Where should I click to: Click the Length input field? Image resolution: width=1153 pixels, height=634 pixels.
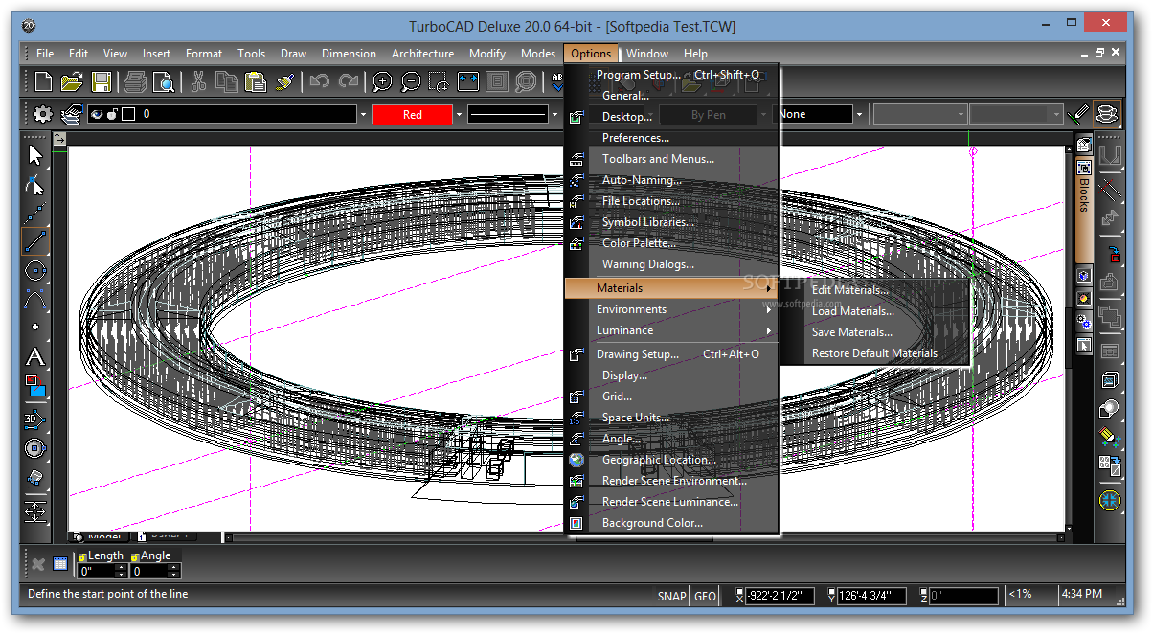pos(97,571)
